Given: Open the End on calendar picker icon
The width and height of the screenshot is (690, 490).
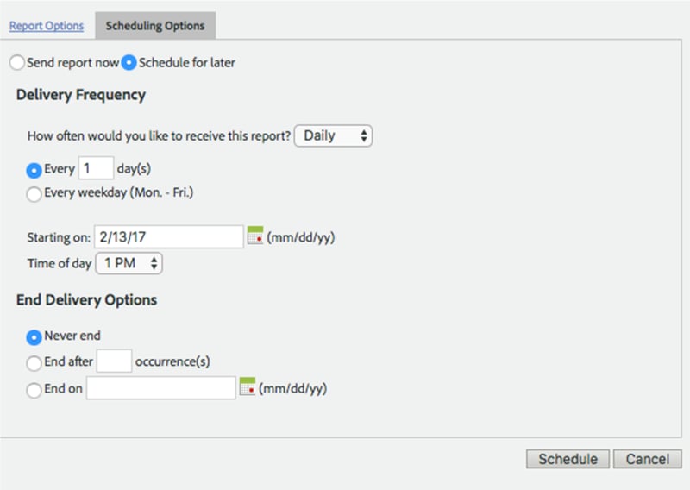Looking at the screenshot, I should [248, 386].
